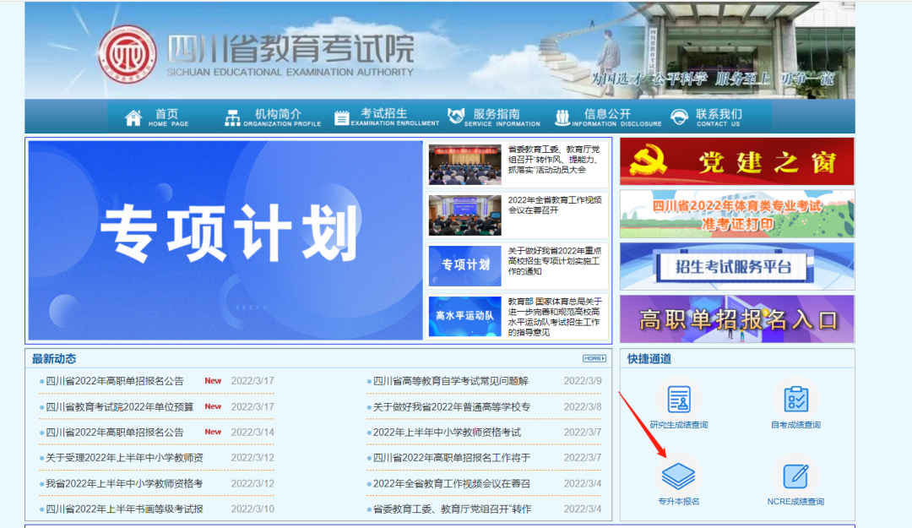Image resolution: width=912 pixels, height=528 pixels.
Task: Open 省委教育工委、教育厅党组召开"转作 news item
Action: click(452, 509)
